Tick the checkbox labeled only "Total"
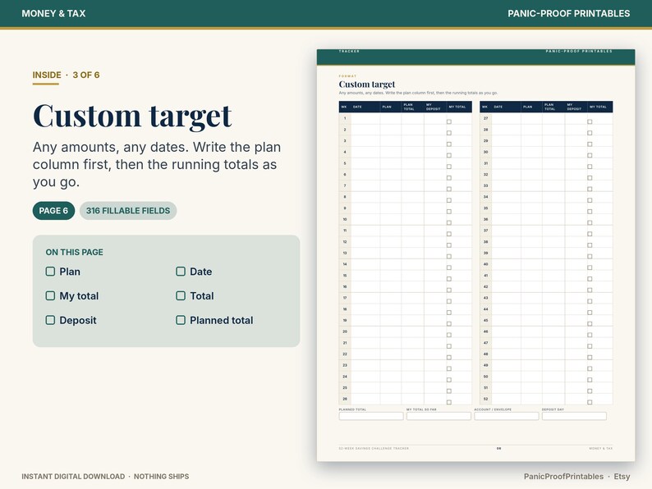This screenshot has width=652, height=489. (181, 296)
